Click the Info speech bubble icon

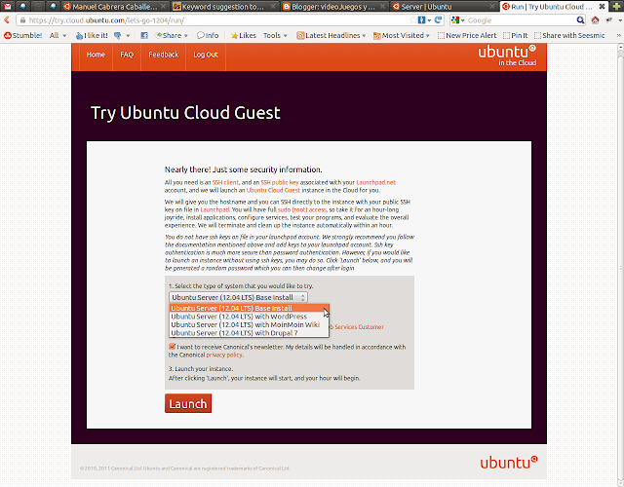click(x=201, y=35)
